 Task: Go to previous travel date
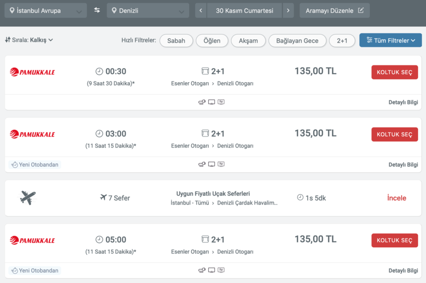point(201,10)
